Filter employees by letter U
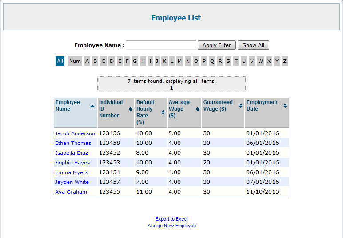 [x=243, y=61]
